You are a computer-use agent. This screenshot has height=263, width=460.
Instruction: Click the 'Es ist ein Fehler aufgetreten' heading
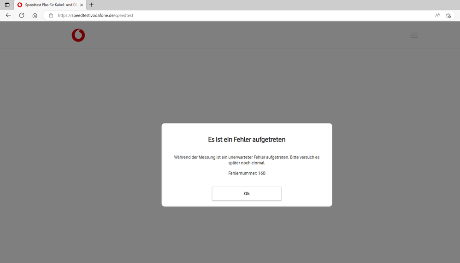247,140
